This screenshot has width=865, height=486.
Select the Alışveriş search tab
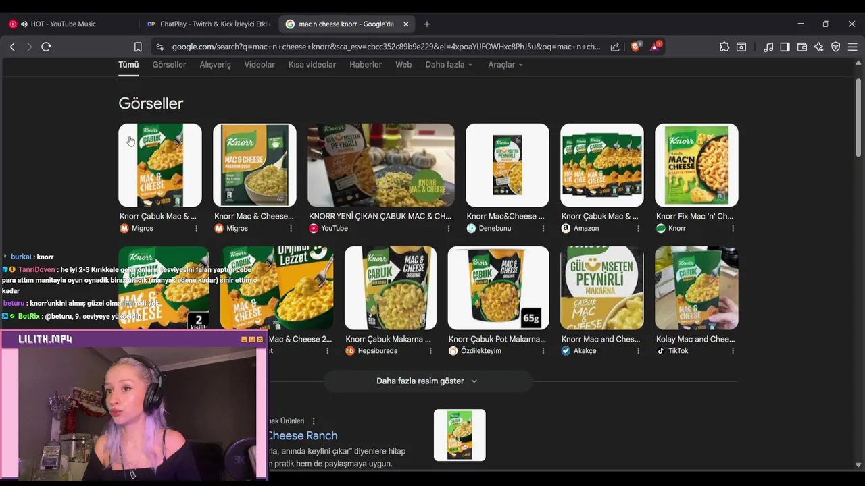[215, 65]
